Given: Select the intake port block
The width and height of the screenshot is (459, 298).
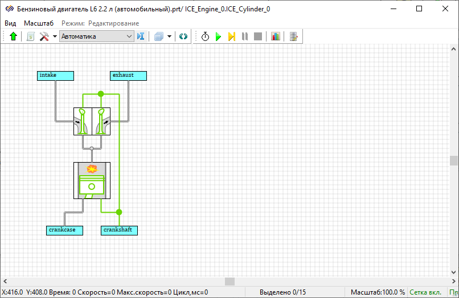Looking at the screenshot, I should coord(55,76).
